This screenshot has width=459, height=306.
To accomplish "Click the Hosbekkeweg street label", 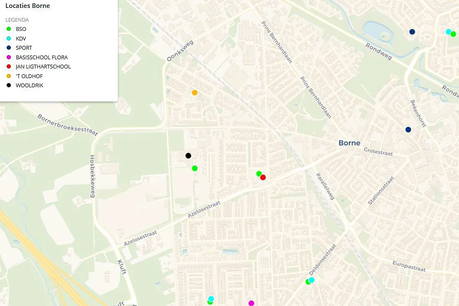I will 92,176.
